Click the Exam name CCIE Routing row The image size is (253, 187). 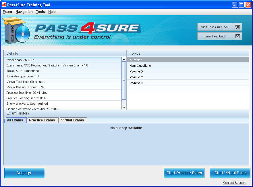[x=63, y=65]
